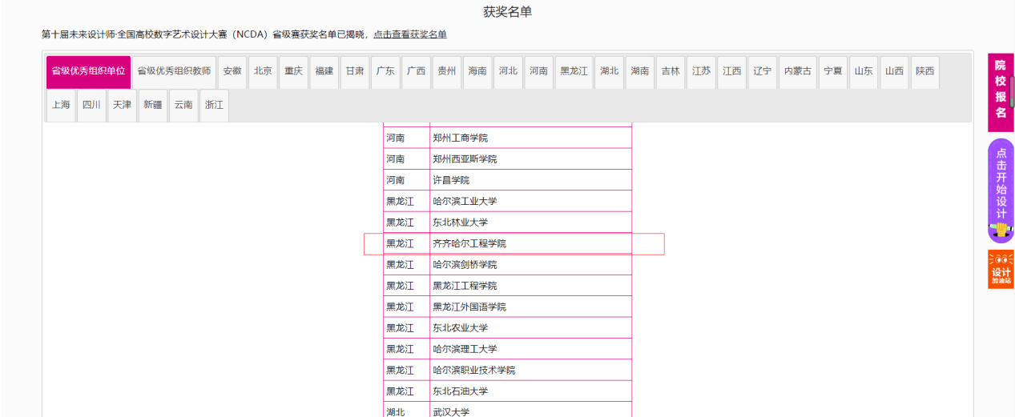The width and height of the screenshot is (1015, 417).
Task: Select the 省级优秀组织单位 tab
Action: click(88, 71)
